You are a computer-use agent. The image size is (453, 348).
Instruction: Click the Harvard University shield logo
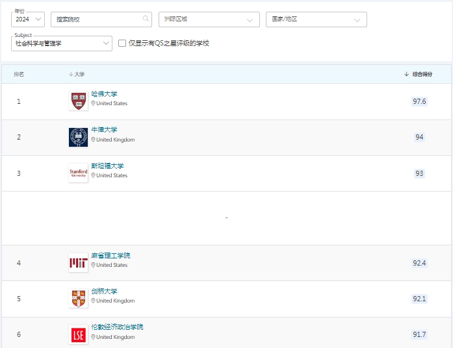coord(78,101)
